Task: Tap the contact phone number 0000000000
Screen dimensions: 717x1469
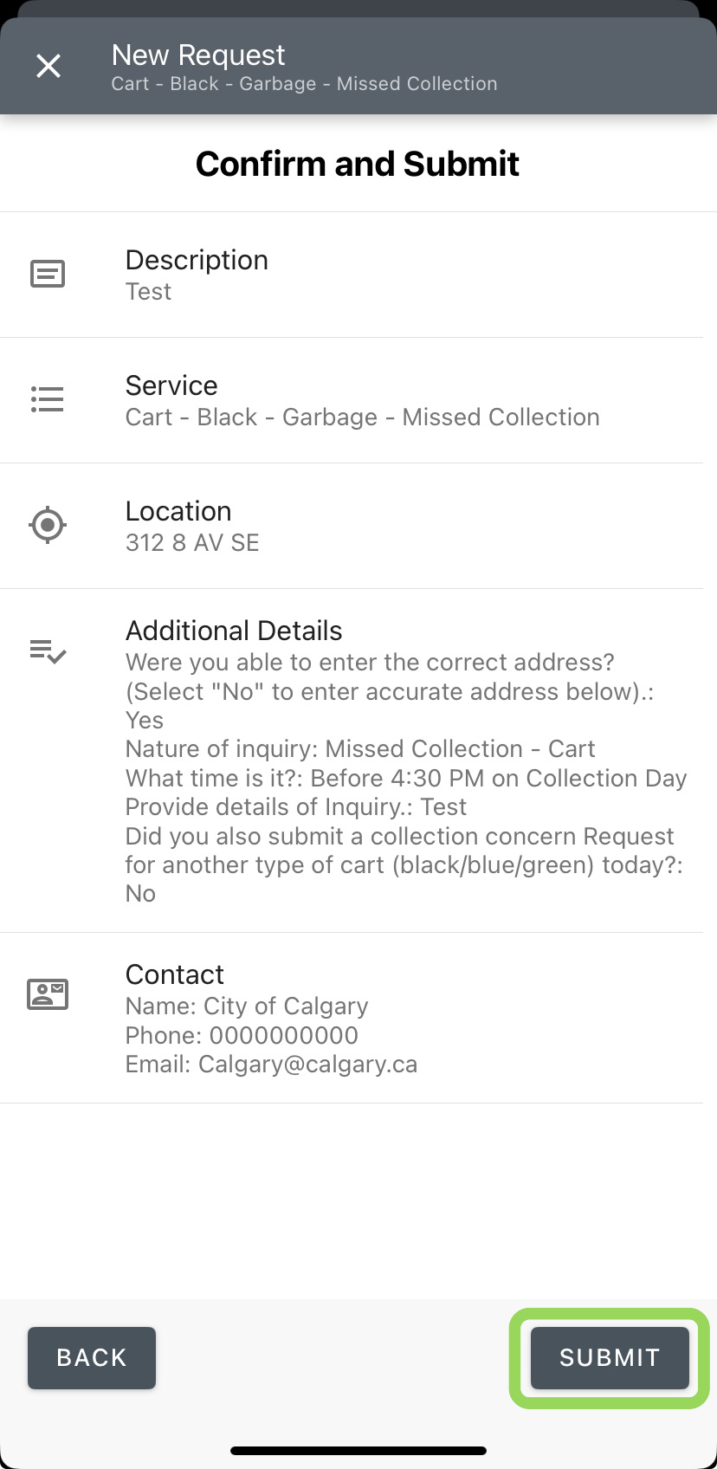Action: (242, 1035)
